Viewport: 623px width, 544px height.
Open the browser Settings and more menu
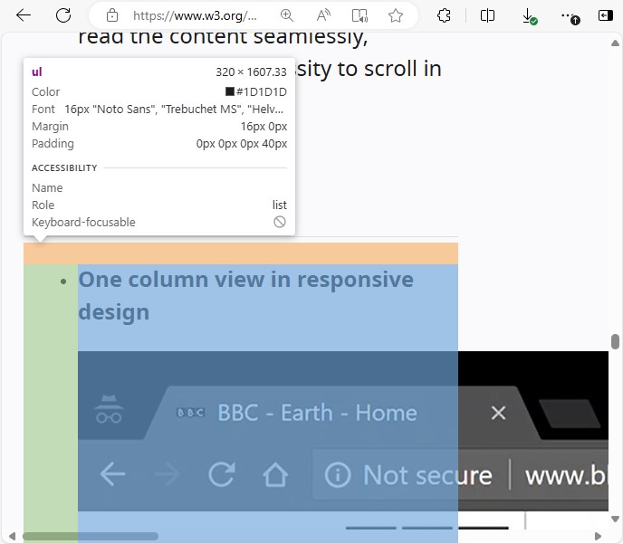point(568,15)
